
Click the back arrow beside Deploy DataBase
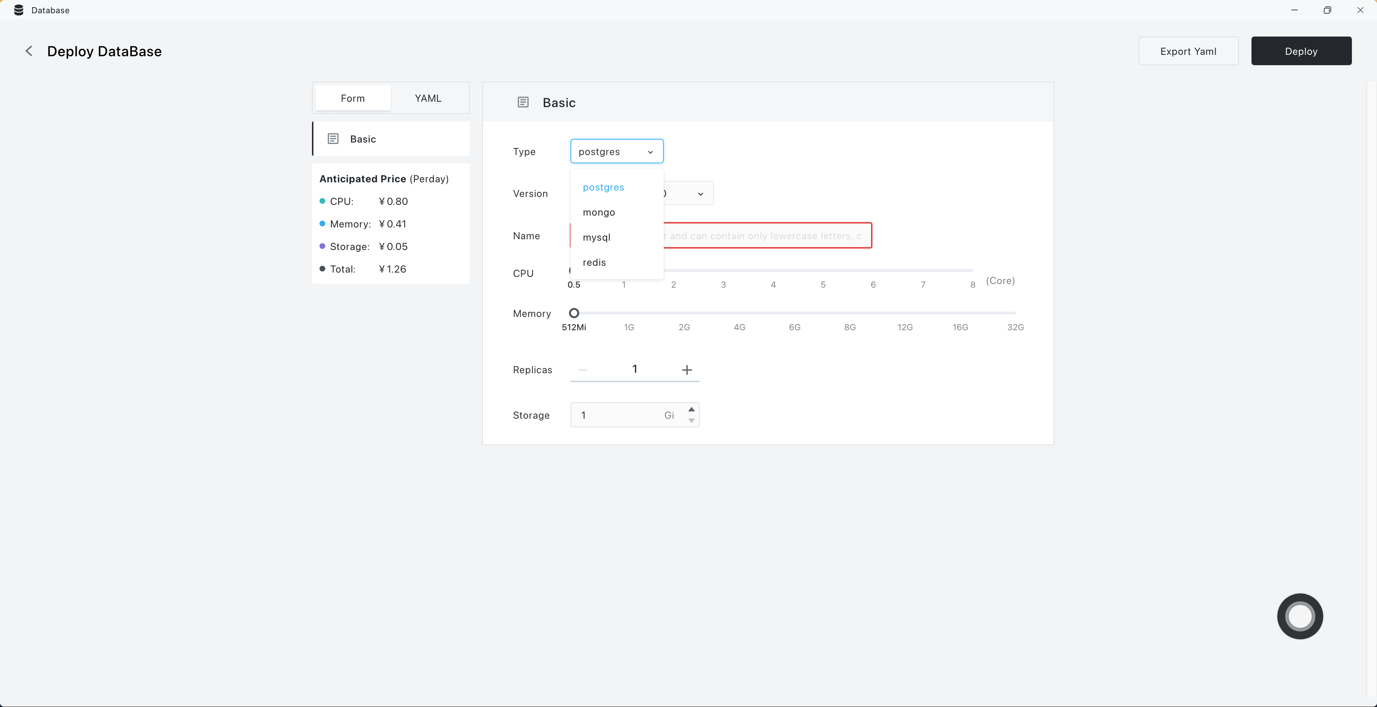29,51
